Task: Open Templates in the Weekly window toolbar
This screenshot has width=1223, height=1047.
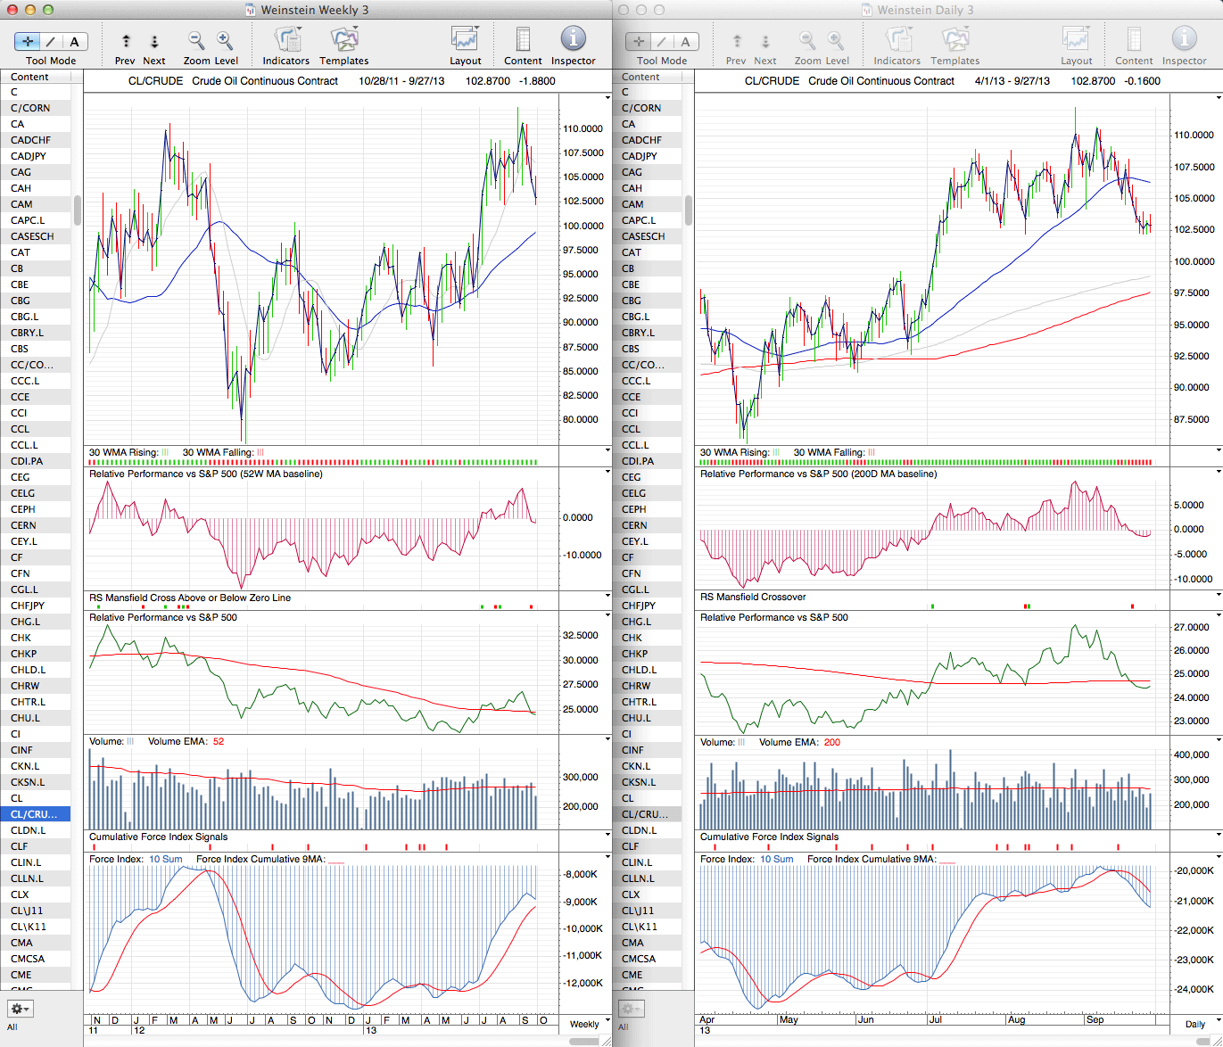Action: pos(343,41)
